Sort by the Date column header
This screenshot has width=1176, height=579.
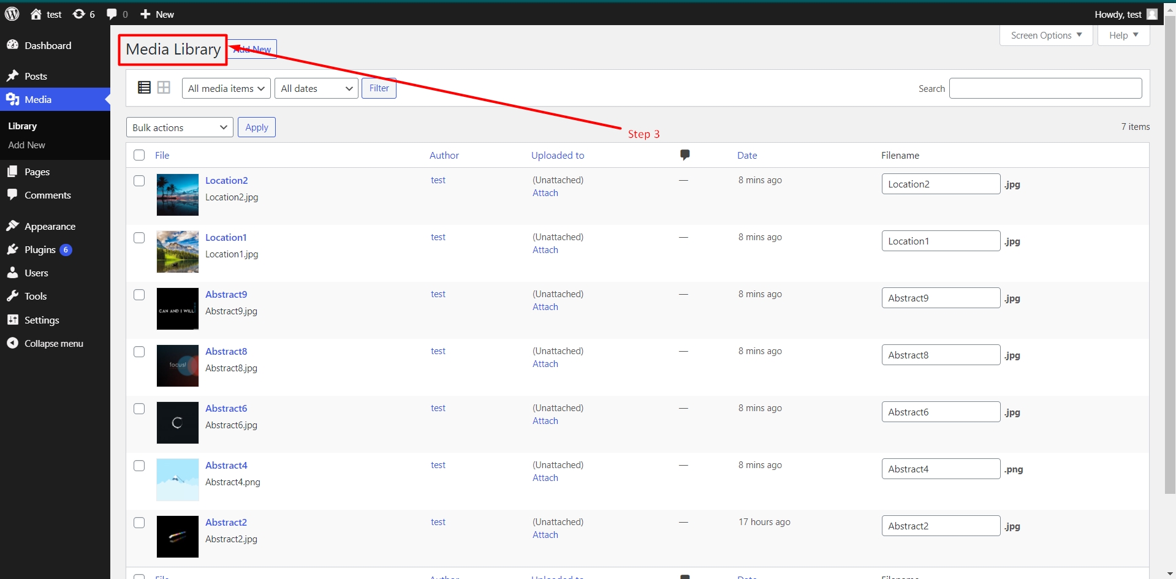coord(747,156)
